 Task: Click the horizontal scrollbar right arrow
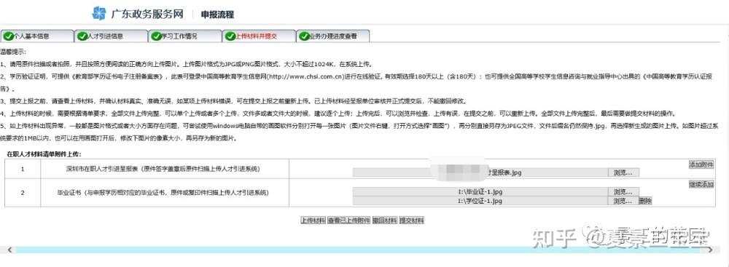pyautogui.click(x=710, y=250)
